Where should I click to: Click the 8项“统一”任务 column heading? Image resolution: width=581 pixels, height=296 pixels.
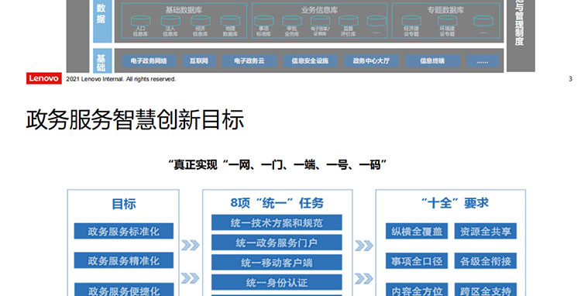click(x=277, y=203)
